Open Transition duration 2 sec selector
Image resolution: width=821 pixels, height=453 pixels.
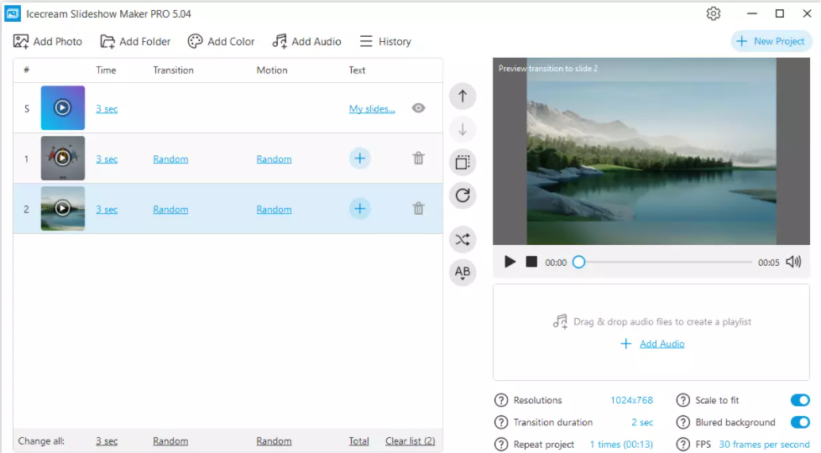[641, 422]
